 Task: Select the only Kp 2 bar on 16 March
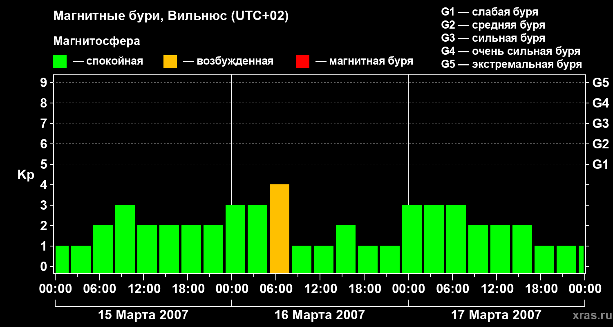[x=346, y=249]
